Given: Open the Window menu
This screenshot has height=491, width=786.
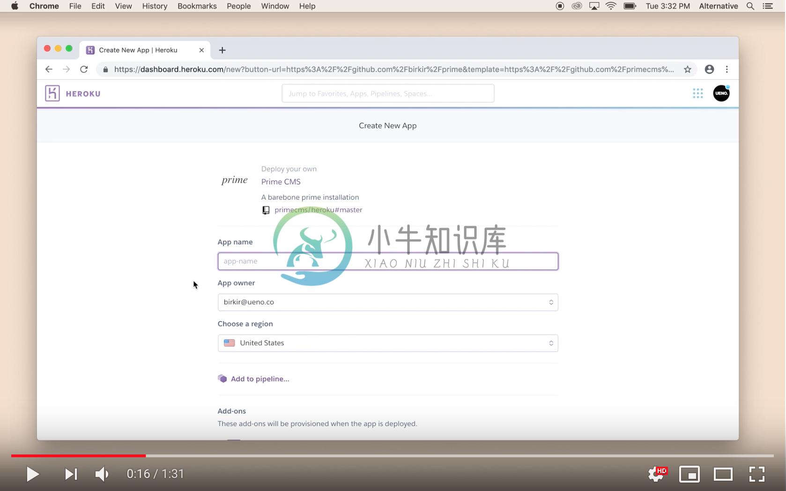Looking at the screenshot, I should coord(275,6).
